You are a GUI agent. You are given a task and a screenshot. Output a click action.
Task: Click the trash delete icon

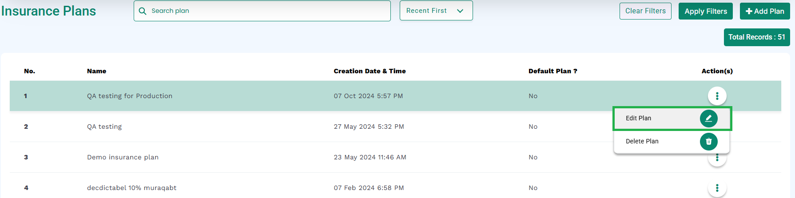(x=708, y=141)
